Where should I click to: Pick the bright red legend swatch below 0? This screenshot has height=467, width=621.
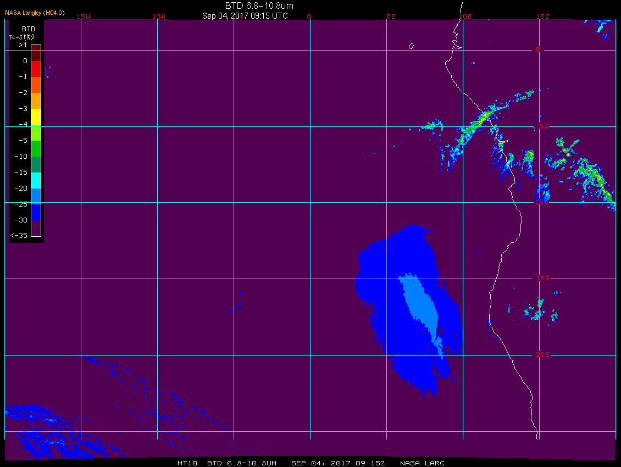click(36, 69)
